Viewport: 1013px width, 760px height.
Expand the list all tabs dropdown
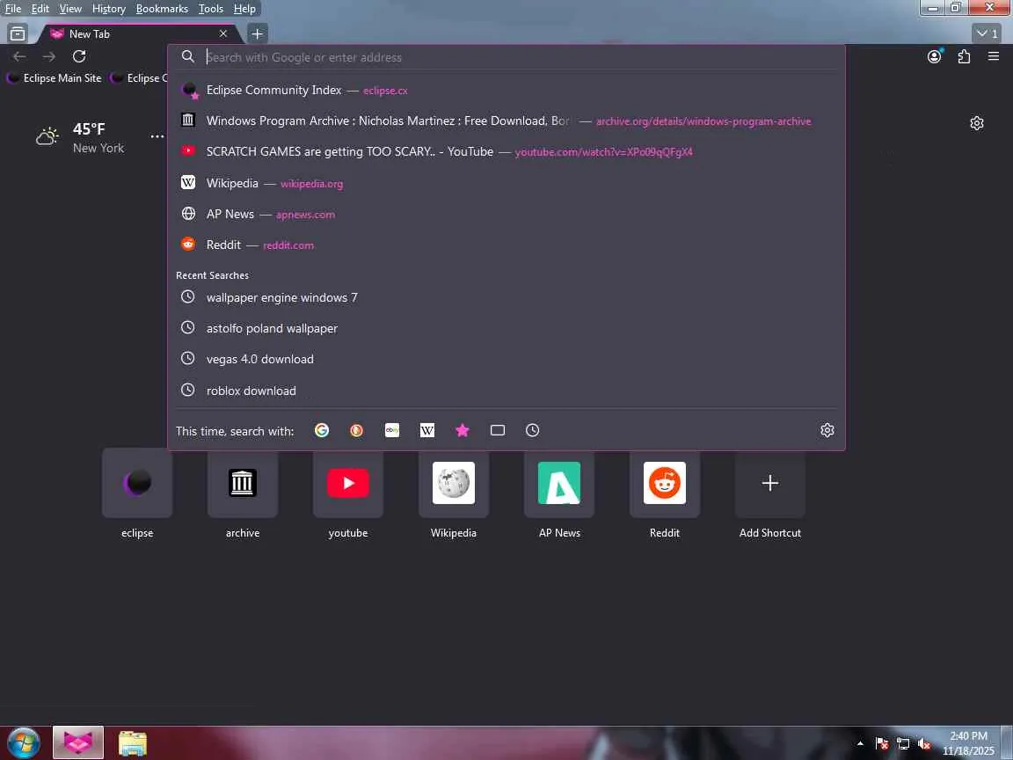pos(987,33)
